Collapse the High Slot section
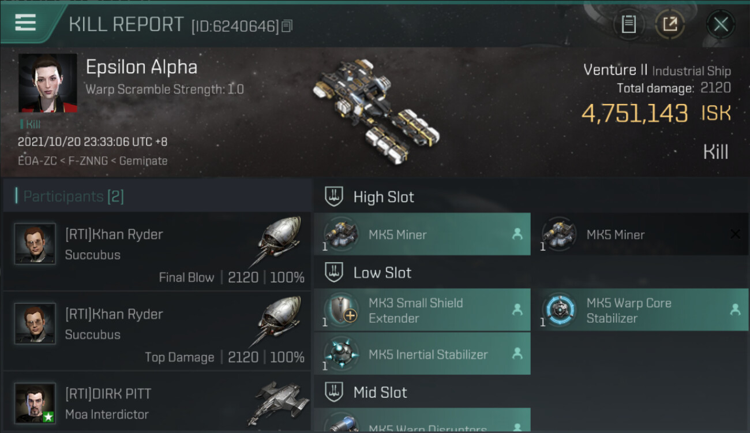 [x=334, y=197]
